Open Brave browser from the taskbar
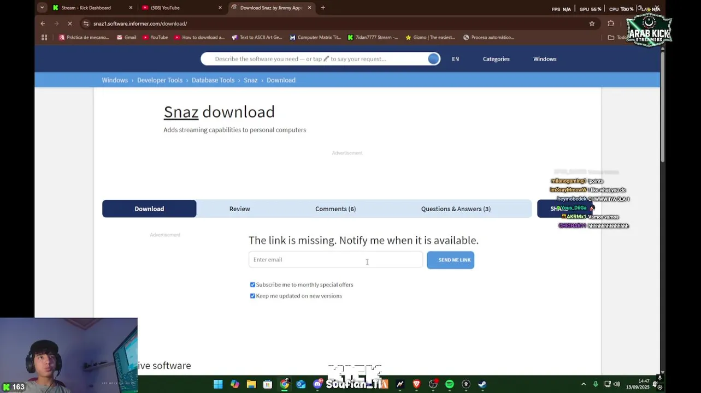701x393 pixels. pos(416,384)
